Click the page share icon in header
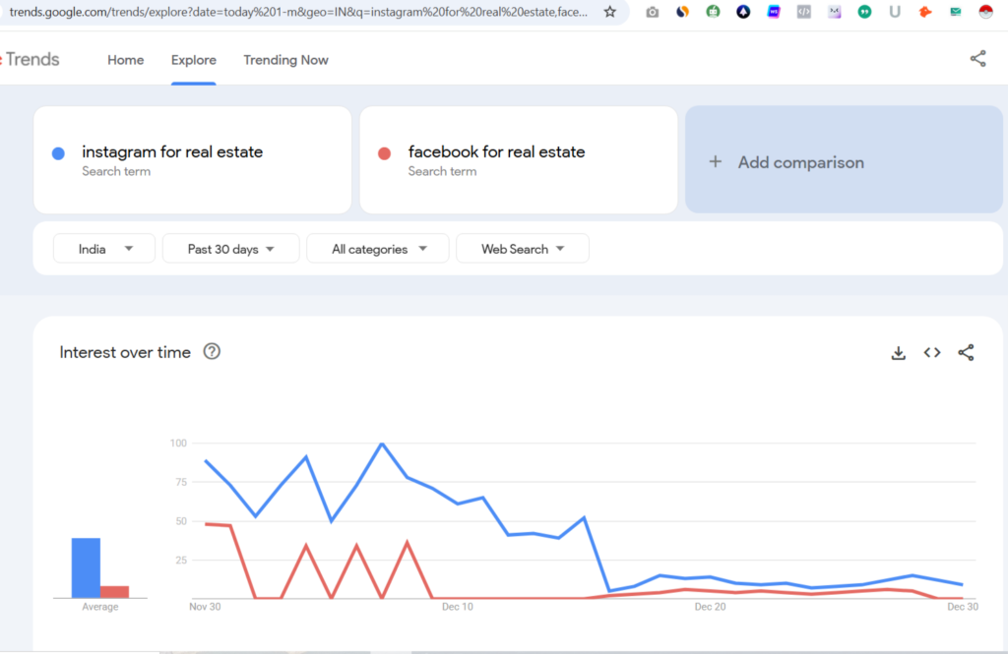1008x654 pixels. pyautogui.click(x=977, y=59)
